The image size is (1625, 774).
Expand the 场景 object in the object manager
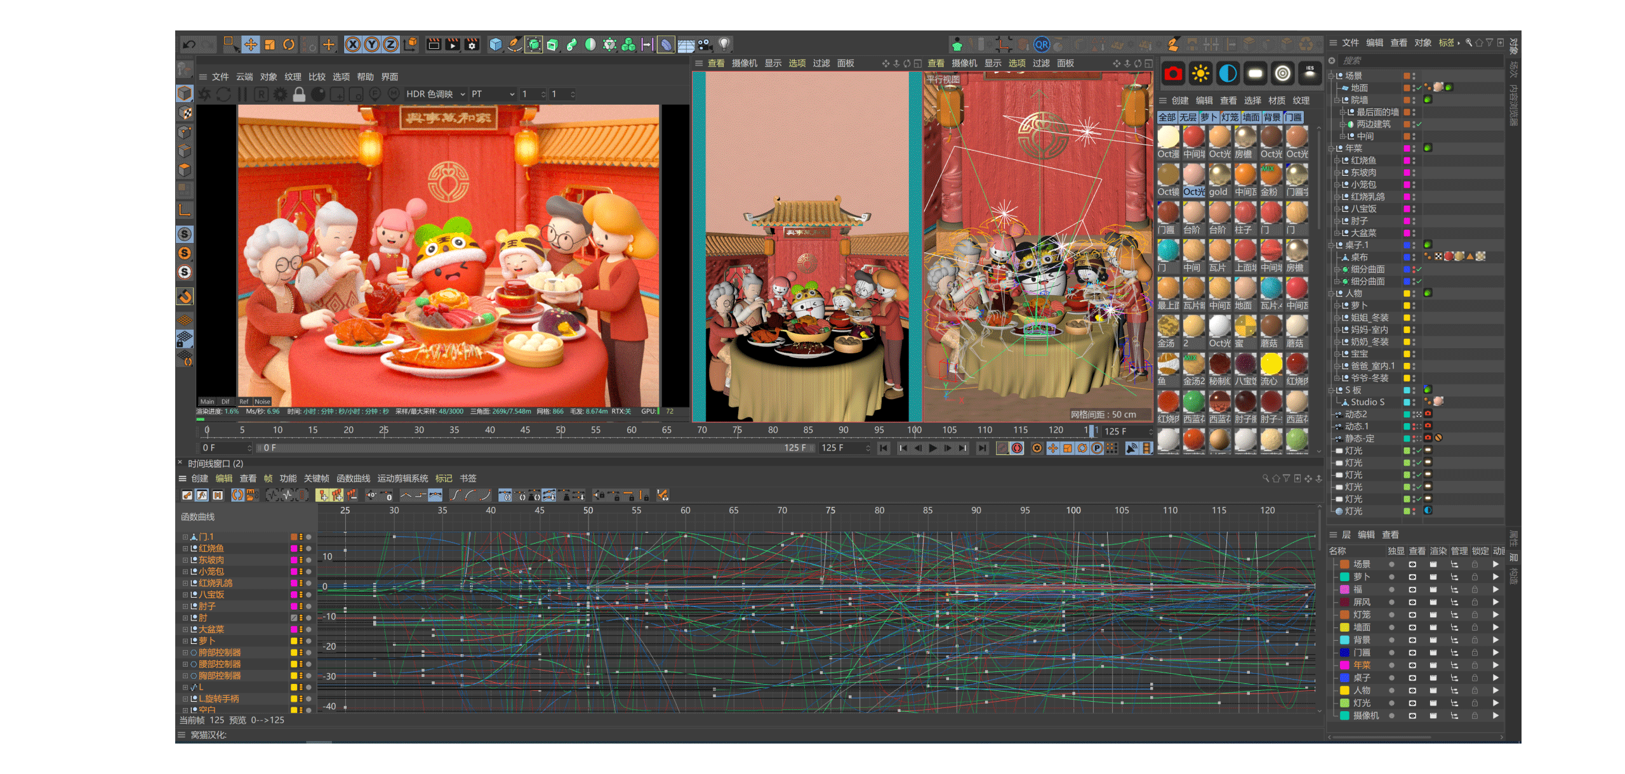pos(1332,76)
